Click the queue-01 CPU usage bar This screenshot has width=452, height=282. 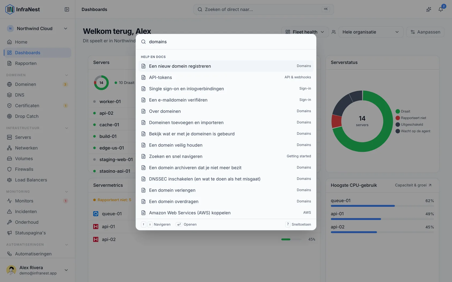[x=382, y=206]
